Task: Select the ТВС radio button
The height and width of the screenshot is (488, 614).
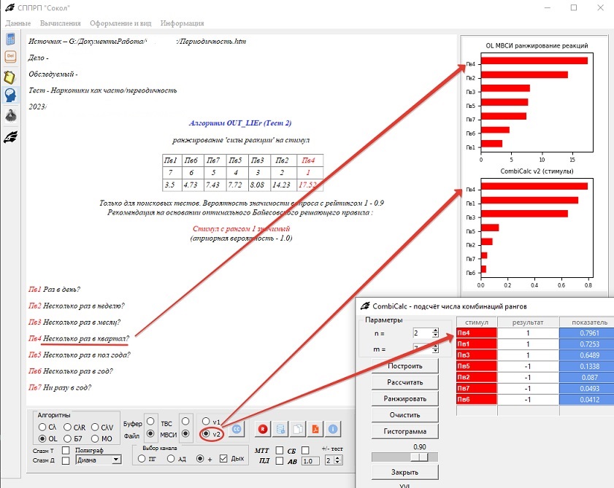Action: (185, 421)
